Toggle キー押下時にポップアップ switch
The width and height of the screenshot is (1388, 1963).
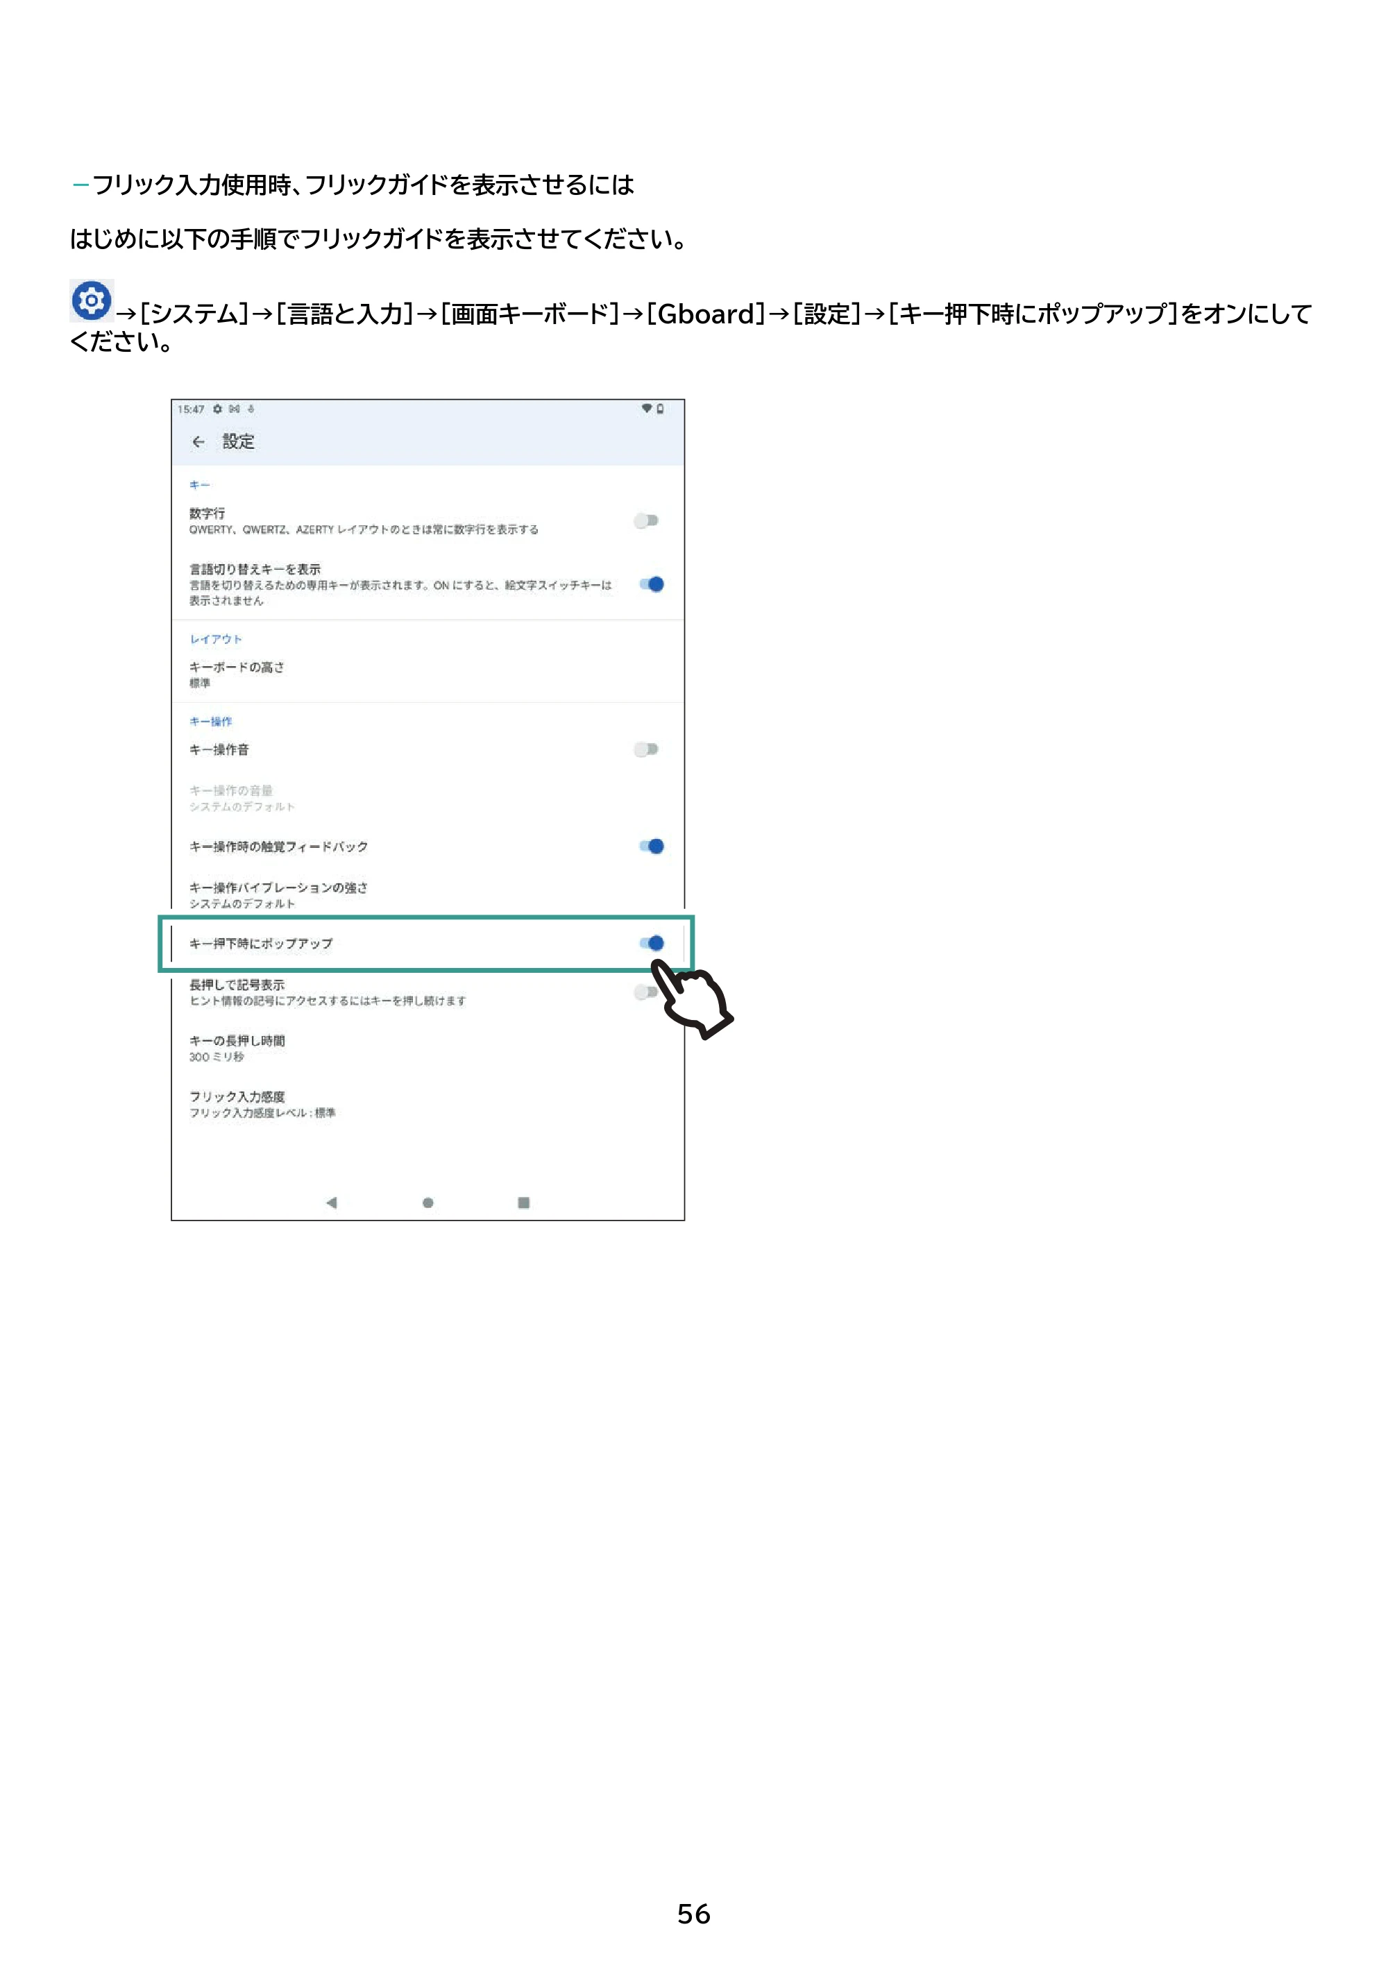[652, 943]
